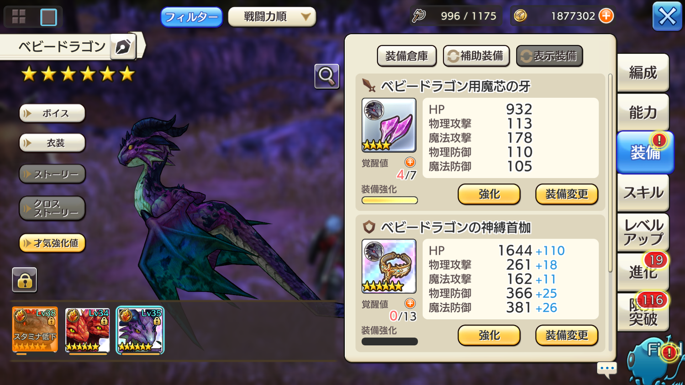
Task: Open the 能力 tab
Action: (x=643, y=112)
